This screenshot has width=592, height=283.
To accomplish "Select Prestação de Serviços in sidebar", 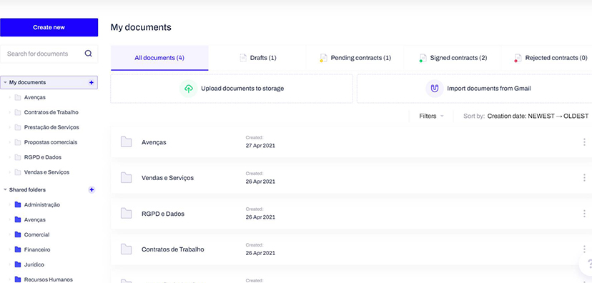I will tap(51, 127).
